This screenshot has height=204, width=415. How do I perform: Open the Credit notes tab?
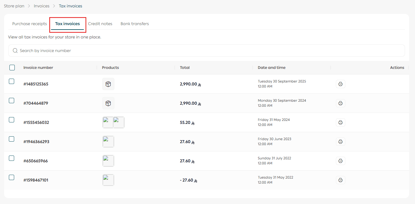pos(100,24)
